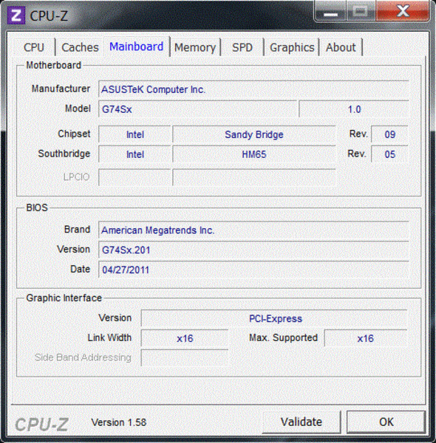
Task: Click the chipset Rev. 09 value
Action: (x=389, y=134)
